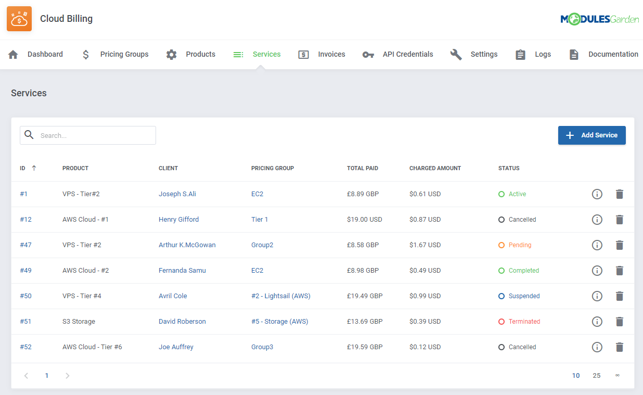Screen dimensions: 643x395
Task: Click the Dashboard home icon
Action: click(x=14, y=54)
